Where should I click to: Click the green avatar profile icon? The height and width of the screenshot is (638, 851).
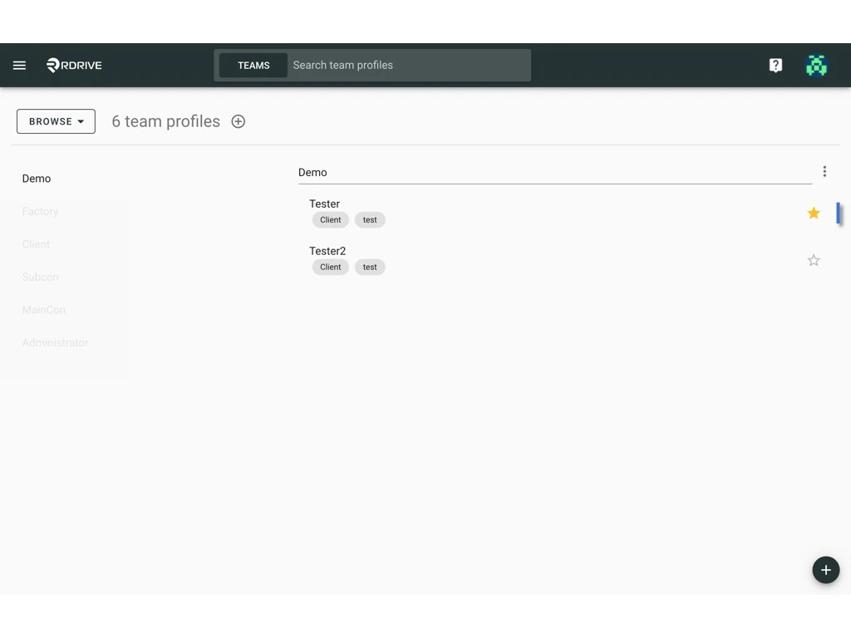coord(816,65)
